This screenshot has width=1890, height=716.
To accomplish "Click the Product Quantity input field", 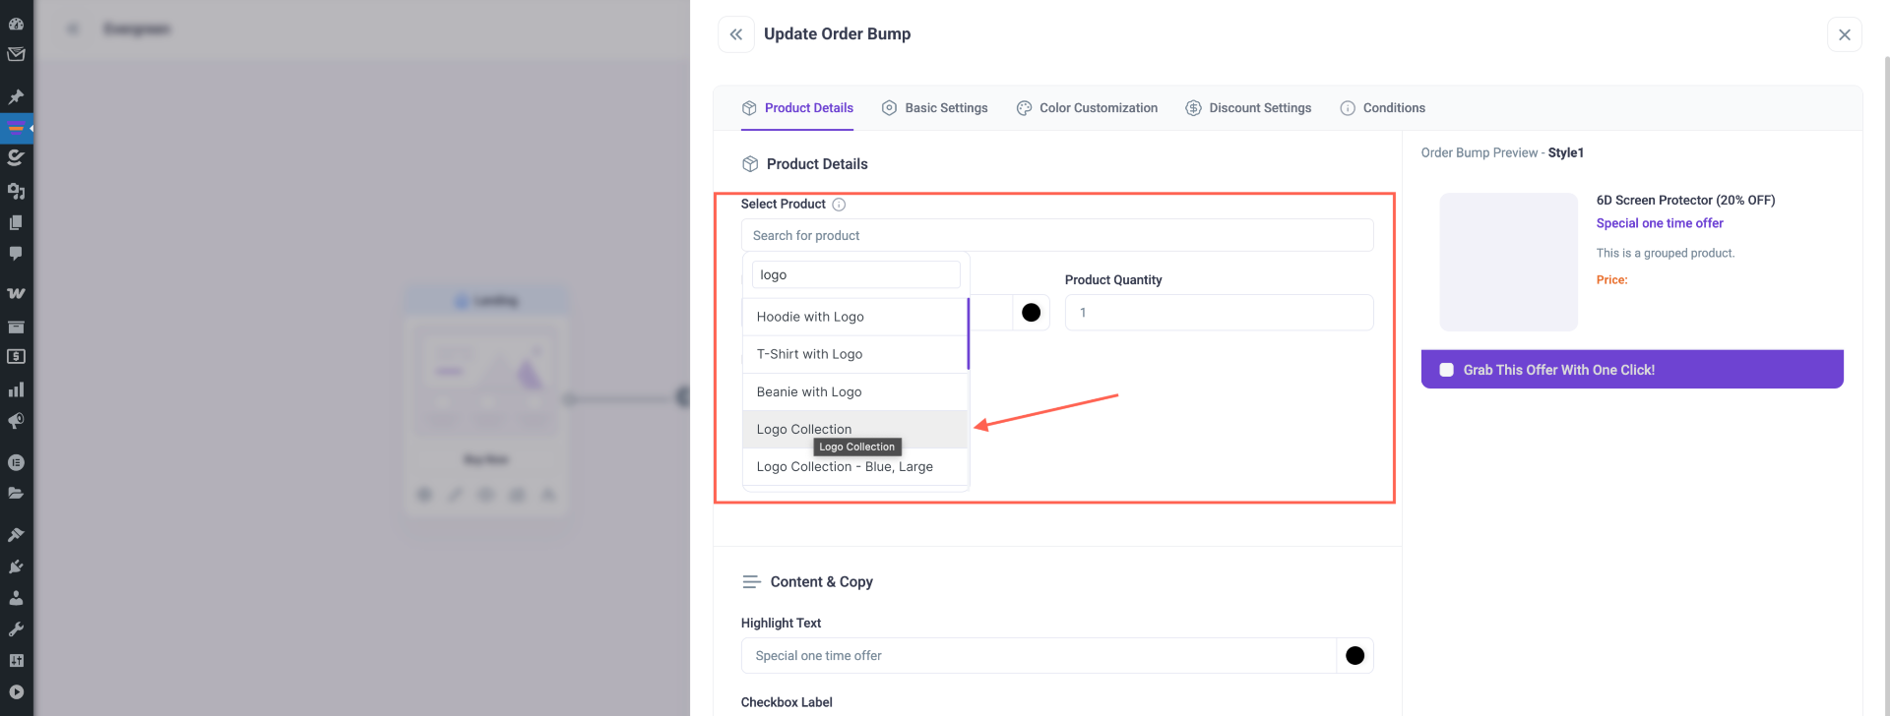I will (1219, 313).
